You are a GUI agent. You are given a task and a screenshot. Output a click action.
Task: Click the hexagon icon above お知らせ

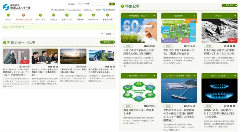tap(54, 15)
